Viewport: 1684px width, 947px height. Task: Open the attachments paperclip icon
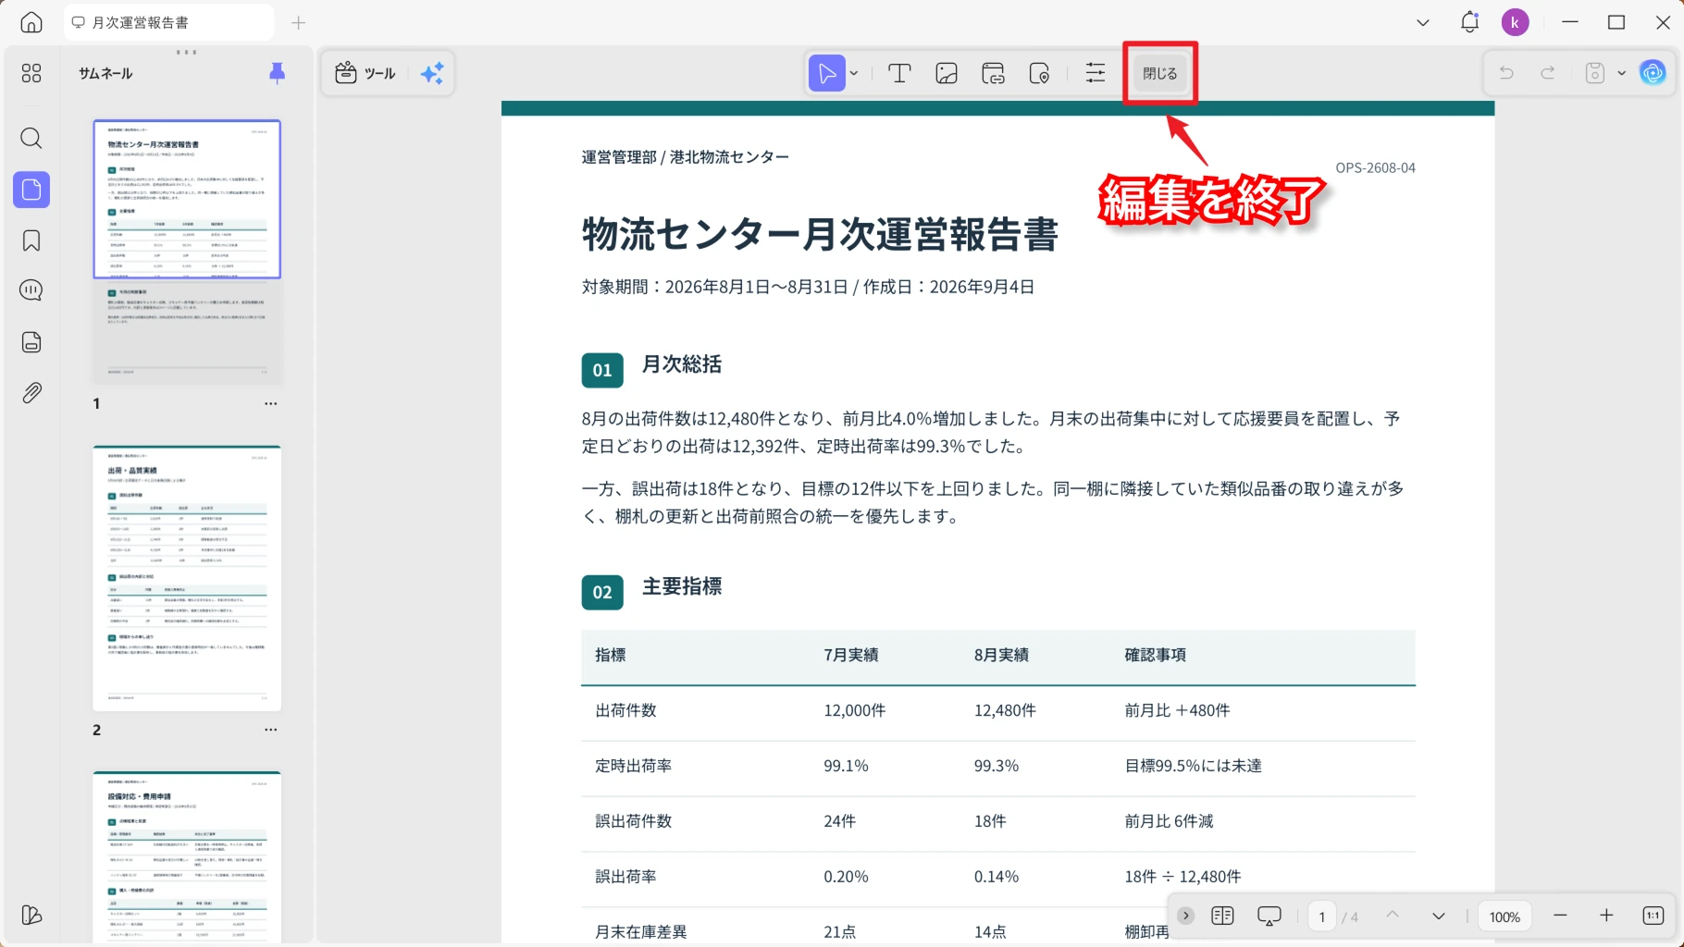pyautogui.click(x=31, y=392)
